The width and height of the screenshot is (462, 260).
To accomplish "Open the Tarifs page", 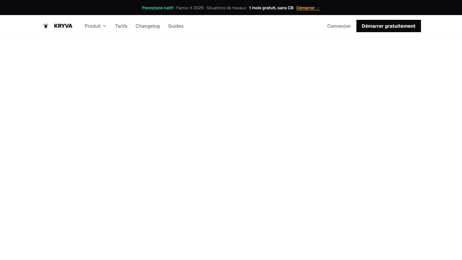I will tap(121, 26).
